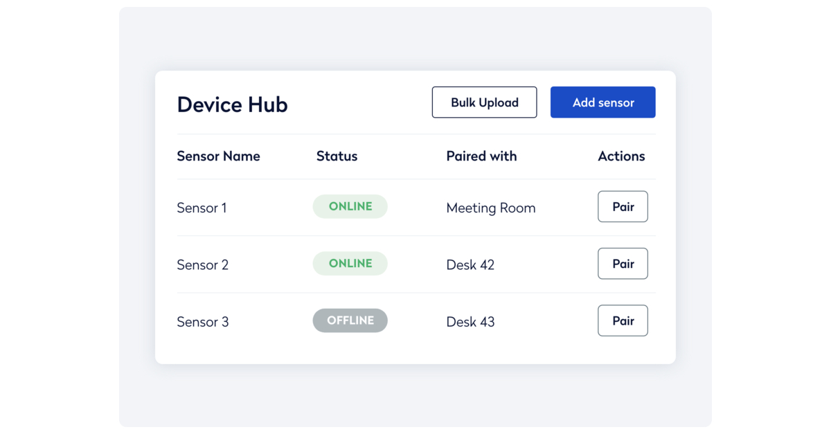Select the Sensor 1 name cell
The image size is (831, 434).
(202, 208)
